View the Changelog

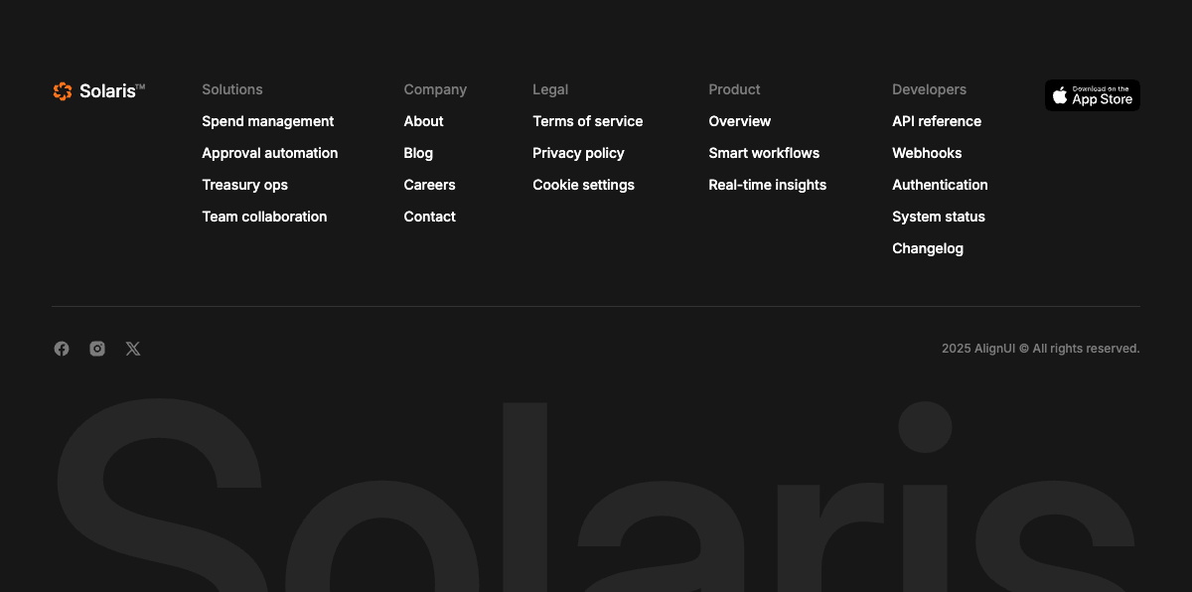point(928,248)
